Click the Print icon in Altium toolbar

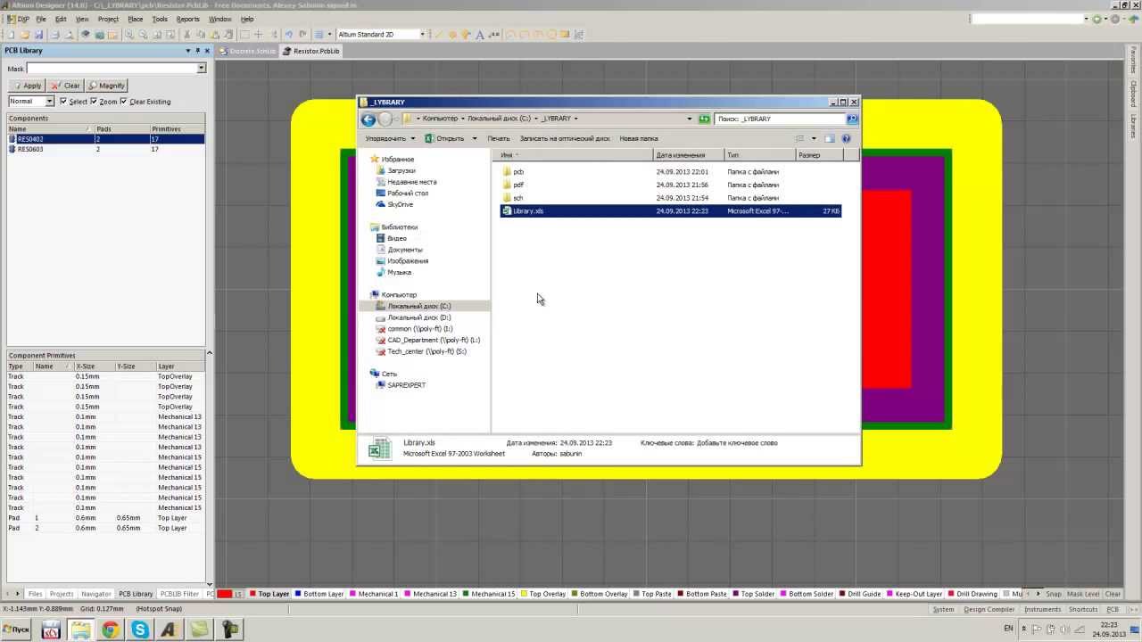click(x=54, y=34)
